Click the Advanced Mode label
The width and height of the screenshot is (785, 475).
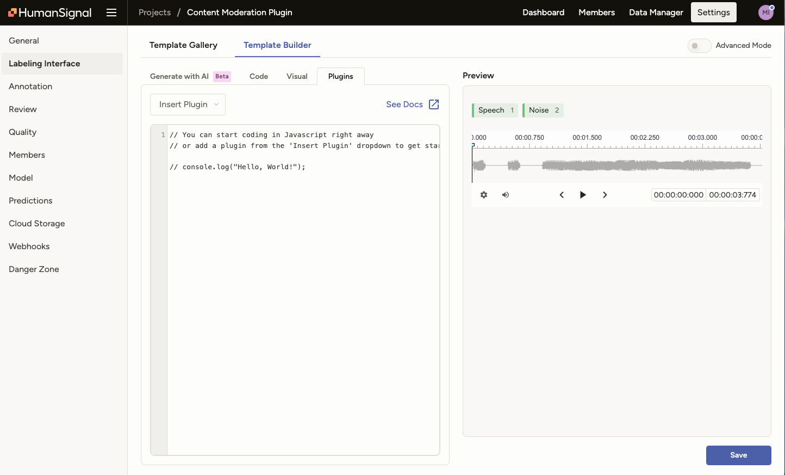point(743,46)
